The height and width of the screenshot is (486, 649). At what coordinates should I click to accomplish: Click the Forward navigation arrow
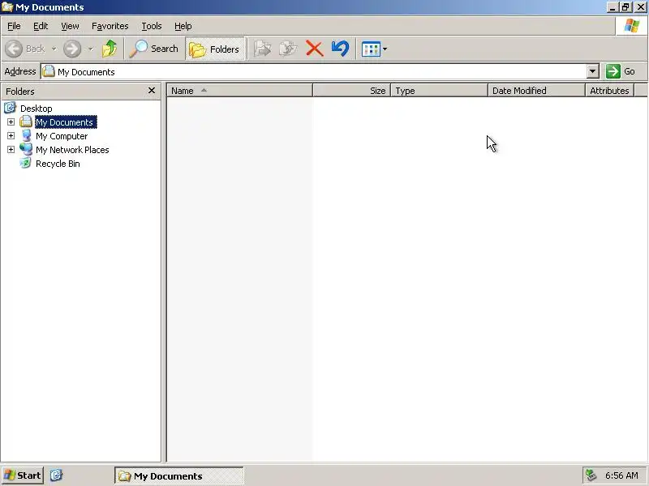pyautogui.click(x=72, y=49)
